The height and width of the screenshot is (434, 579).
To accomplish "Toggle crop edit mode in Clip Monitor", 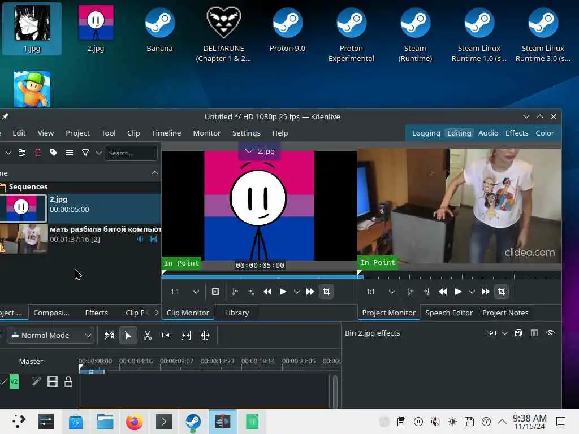I will click(x=326, y=292).
